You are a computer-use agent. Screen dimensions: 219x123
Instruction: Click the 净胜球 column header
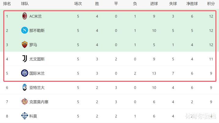(x=192, y=4)
